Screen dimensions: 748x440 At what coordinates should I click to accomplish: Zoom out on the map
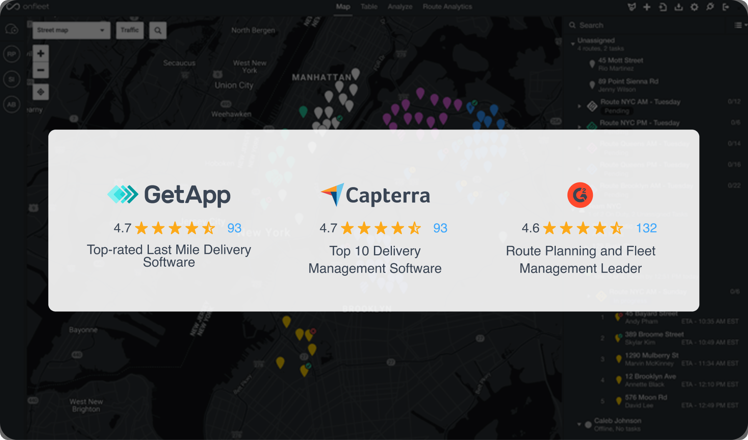coord(40,70)
